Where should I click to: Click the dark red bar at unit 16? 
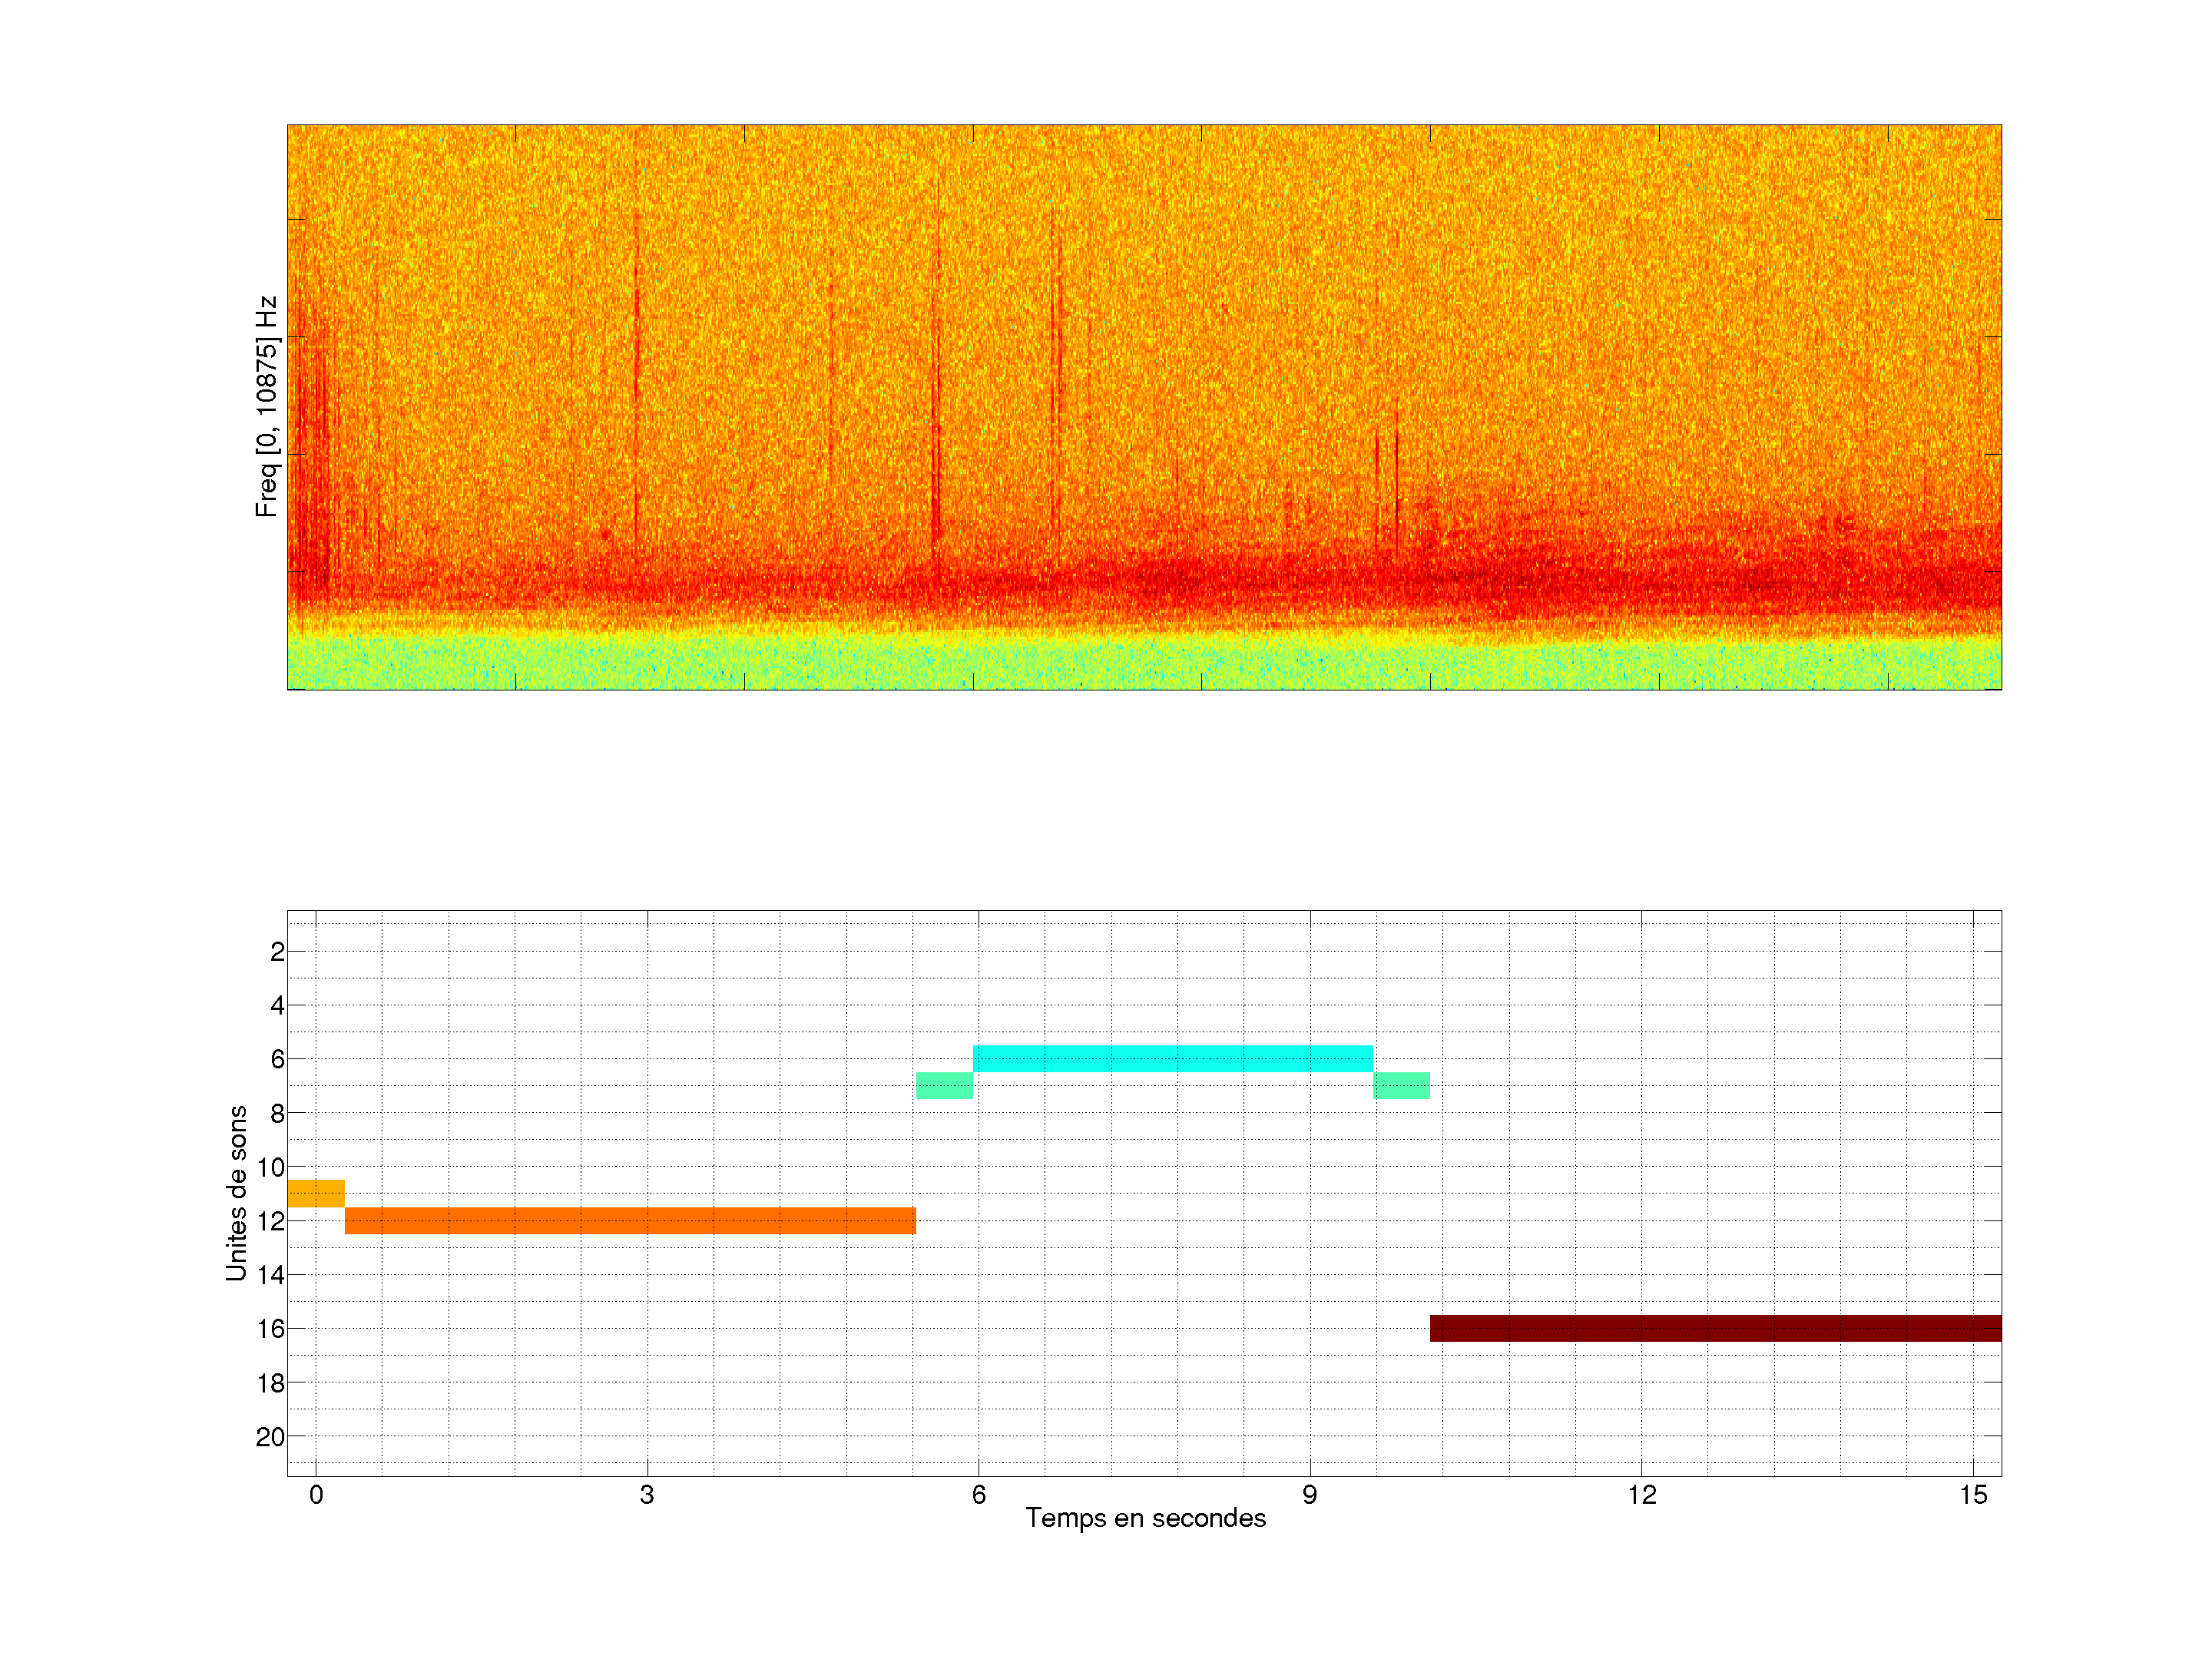(1715, 1328)
